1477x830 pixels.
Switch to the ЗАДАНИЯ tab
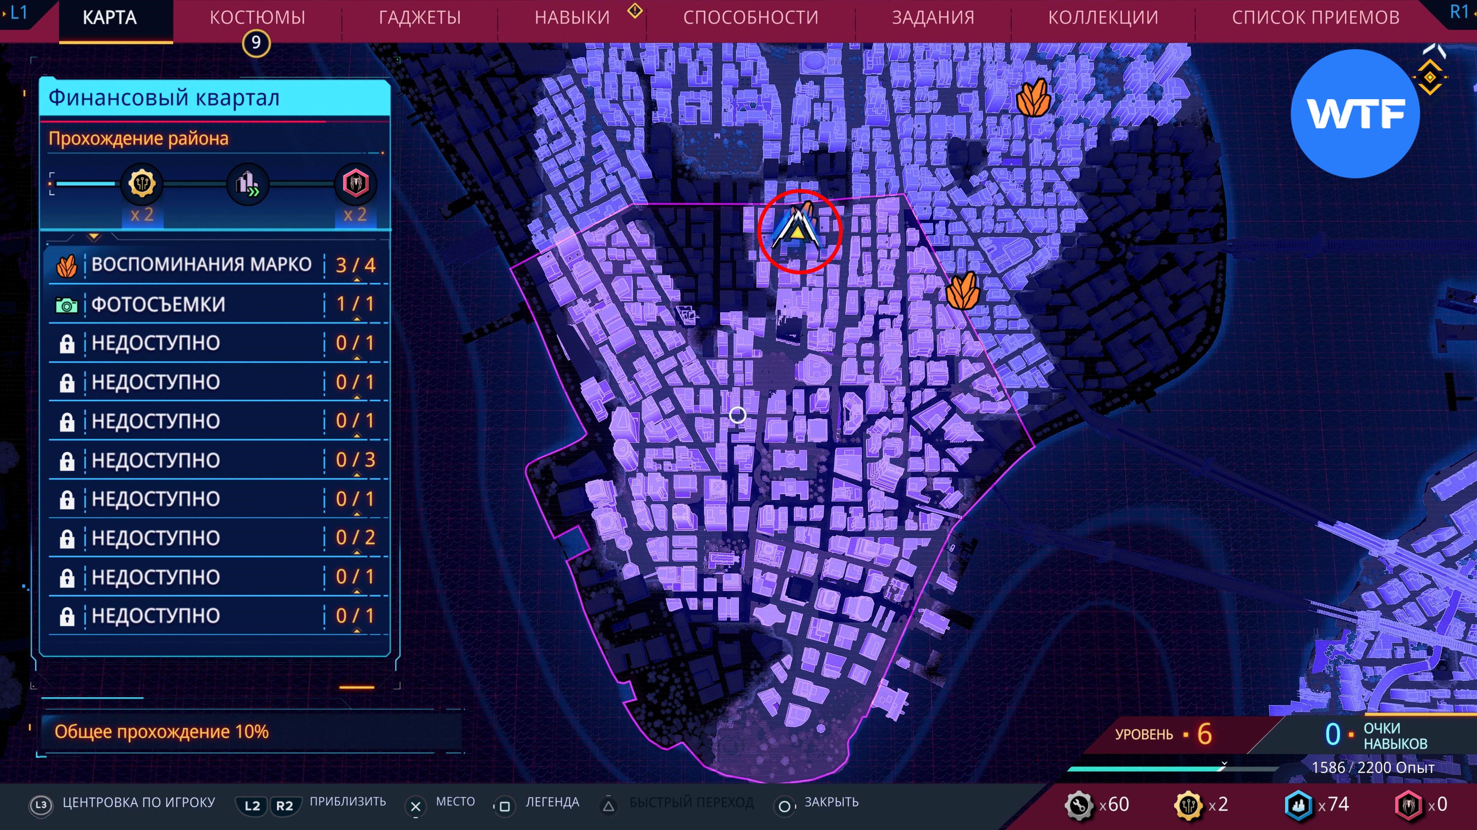click(x=933, y=18)
